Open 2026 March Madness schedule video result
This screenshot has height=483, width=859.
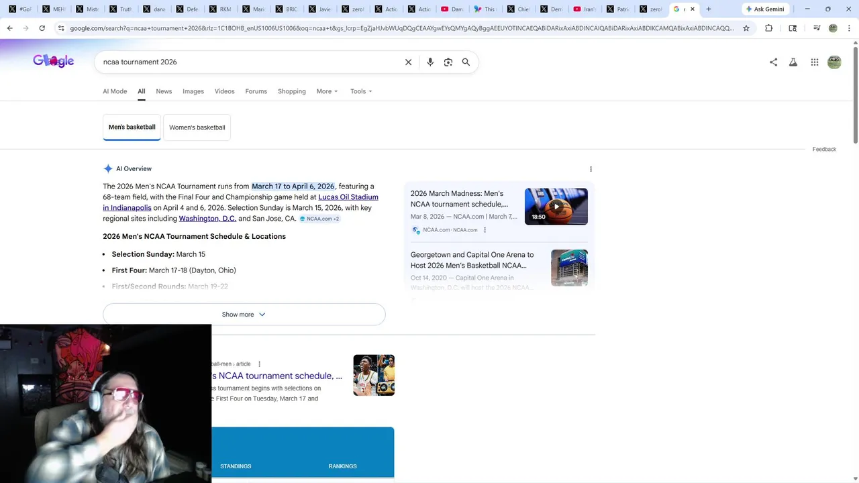tap(460, 199)
